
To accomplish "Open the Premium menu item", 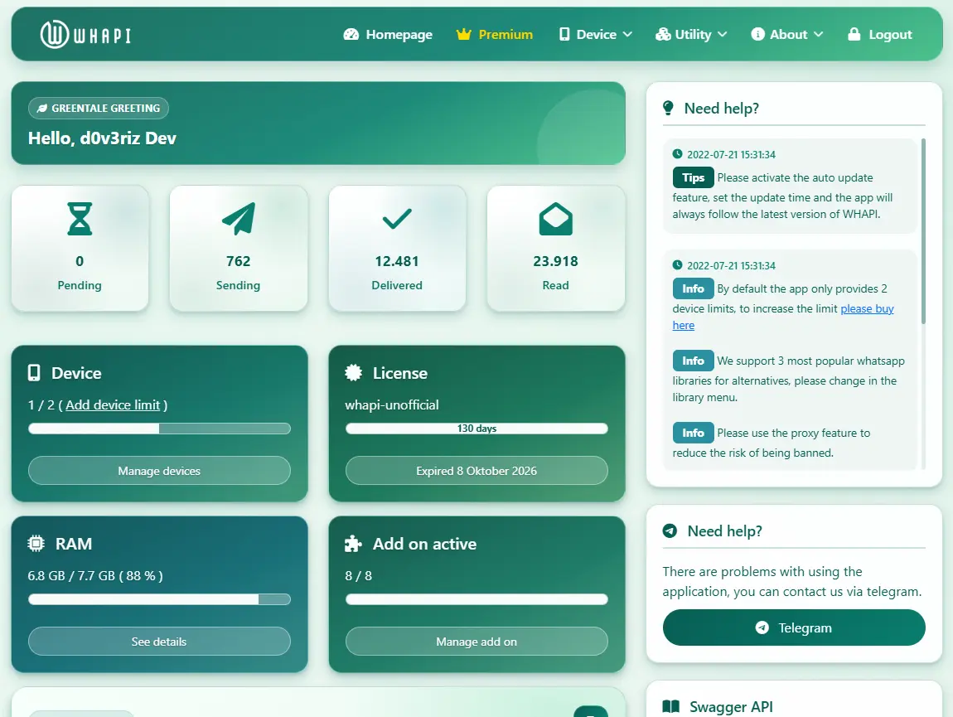I will click(495, 35).
